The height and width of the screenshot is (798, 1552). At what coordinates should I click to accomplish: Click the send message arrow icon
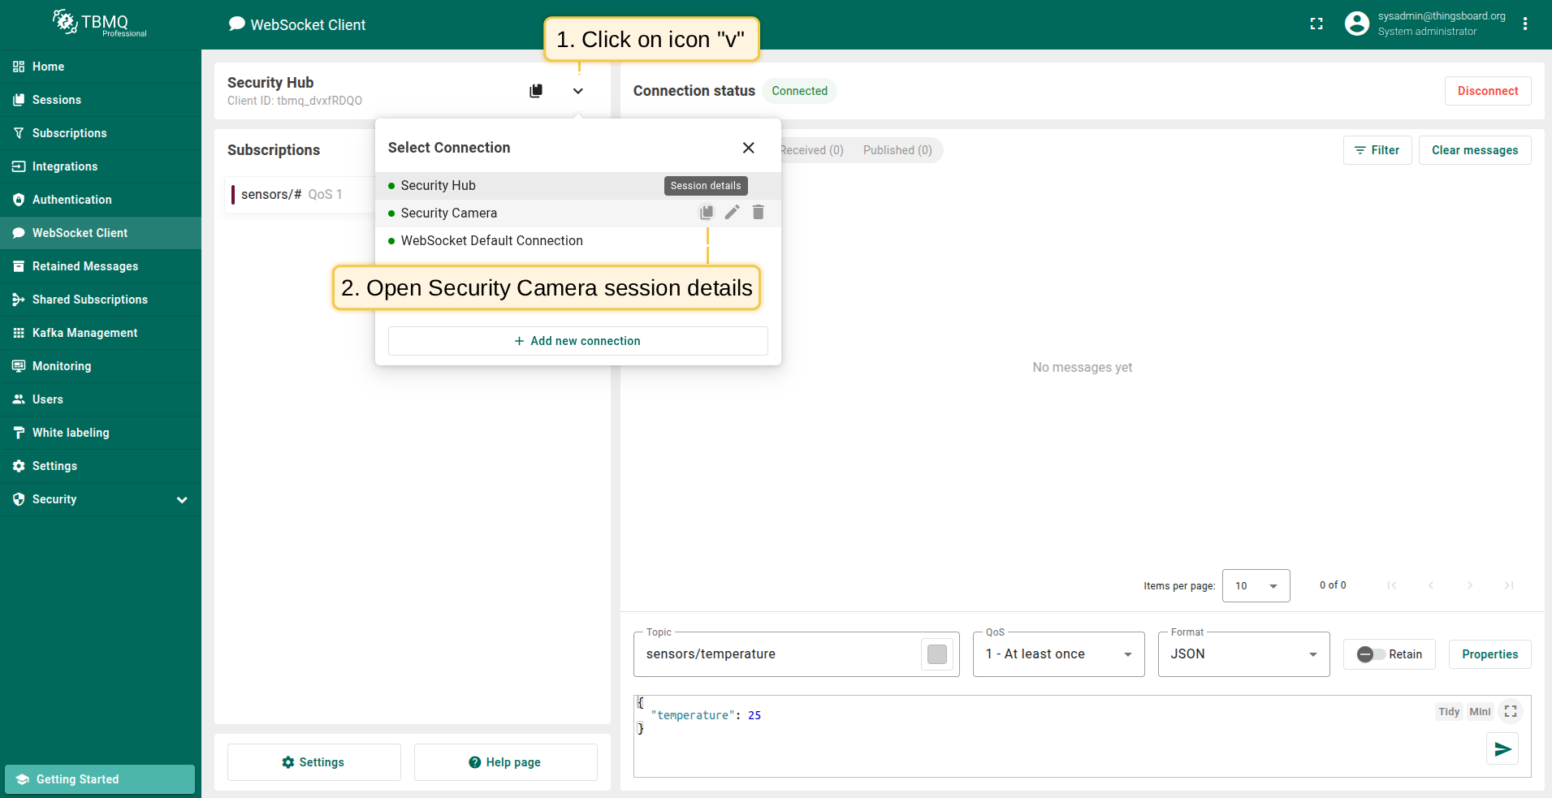click(1502, 748)
